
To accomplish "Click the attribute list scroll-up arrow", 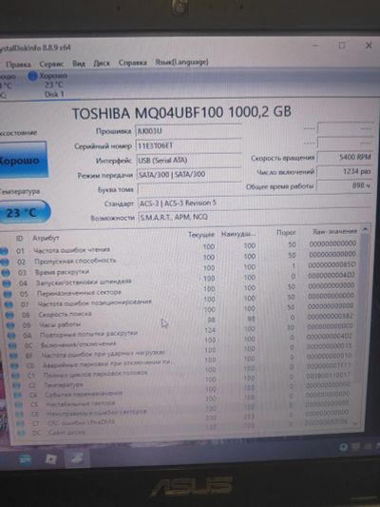I will tap(365, 229).
